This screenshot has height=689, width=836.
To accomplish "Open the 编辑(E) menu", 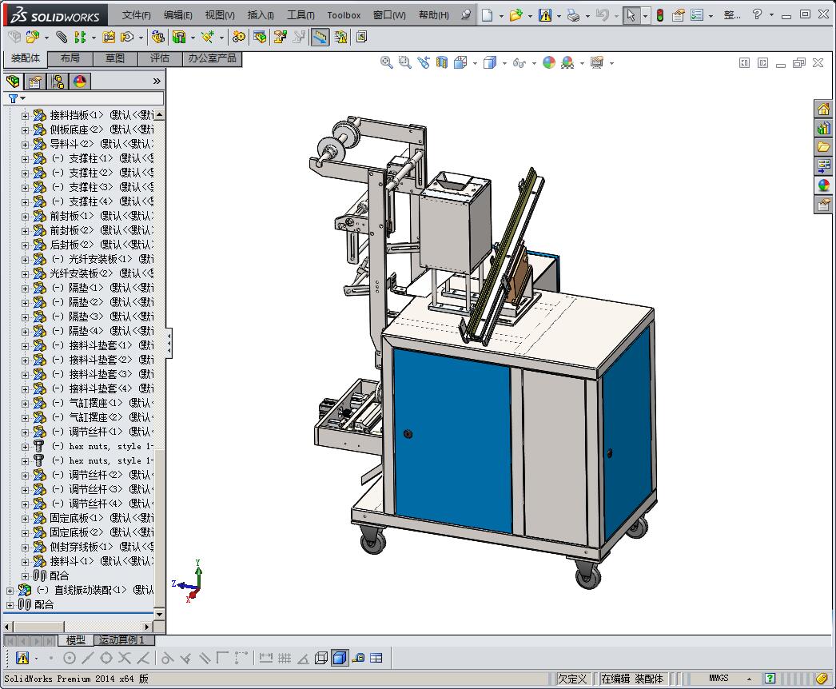I will (x=178, y=15).
